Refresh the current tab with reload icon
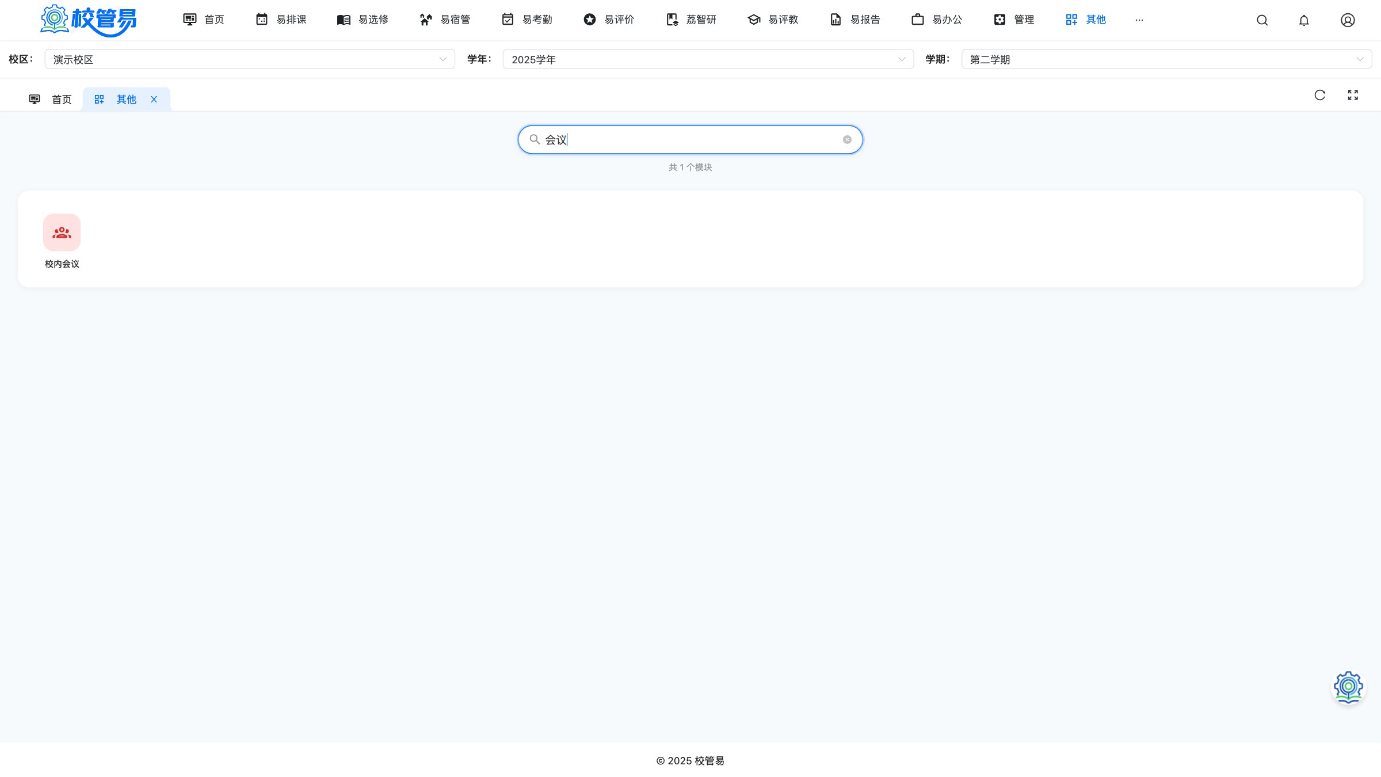 (1320, 95)
